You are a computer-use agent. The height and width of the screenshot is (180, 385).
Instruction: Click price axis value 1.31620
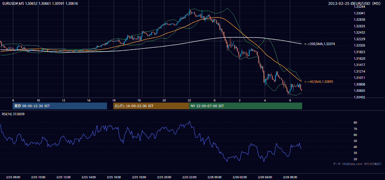click(360, 58)
